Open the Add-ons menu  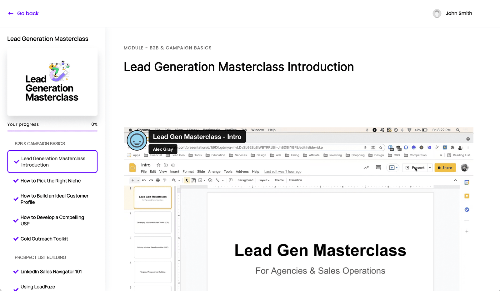pos(242,171)
